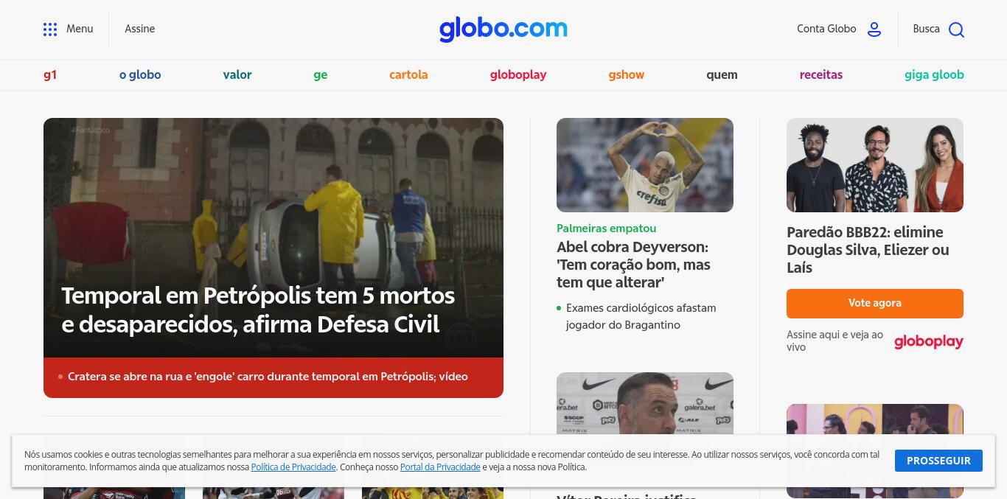The width and height of the screenshot is (1007, 499).
Task: Click the globo.com logo
Action: click(503, 29)
